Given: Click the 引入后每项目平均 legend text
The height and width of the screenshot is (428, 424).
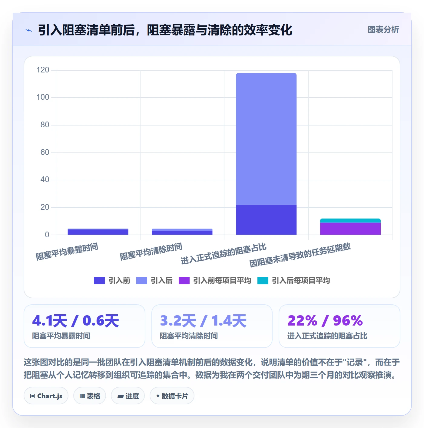Looking at the screenshot, I should point(301,281).
